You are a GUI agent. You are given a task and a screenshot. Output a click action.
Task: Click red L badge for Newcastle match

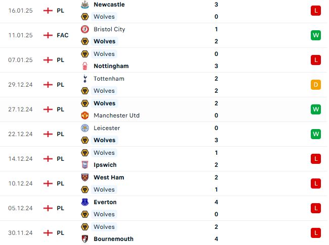(316, 11)
